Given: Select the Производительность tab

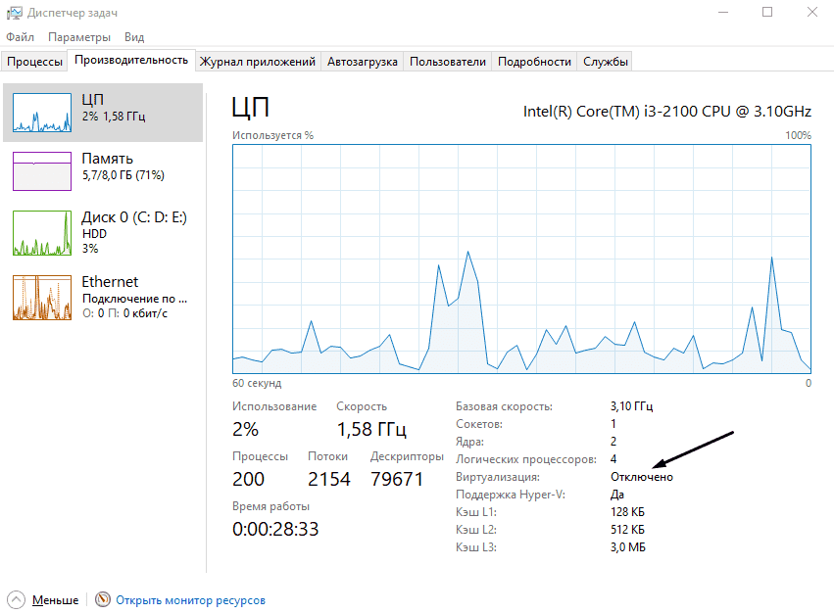Looking at the screenshot, I should click(x=130, y=61).
